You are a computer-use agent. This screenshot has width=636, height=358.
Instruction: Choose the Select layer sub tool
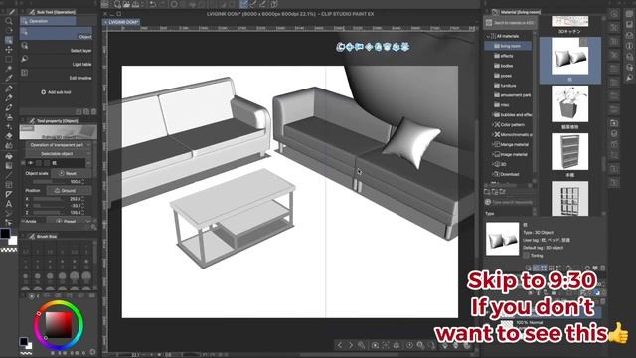click(57, 47)
